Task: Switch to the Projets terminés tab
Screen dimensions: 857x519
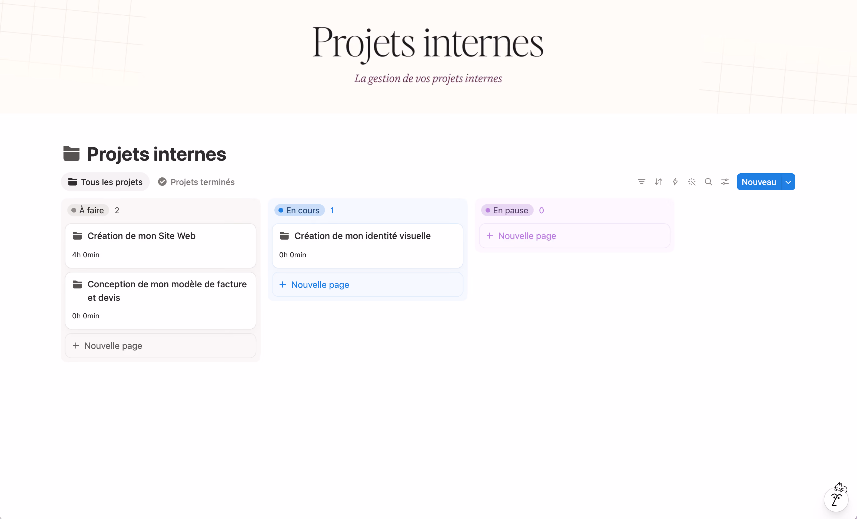Action: coord(197,182)
